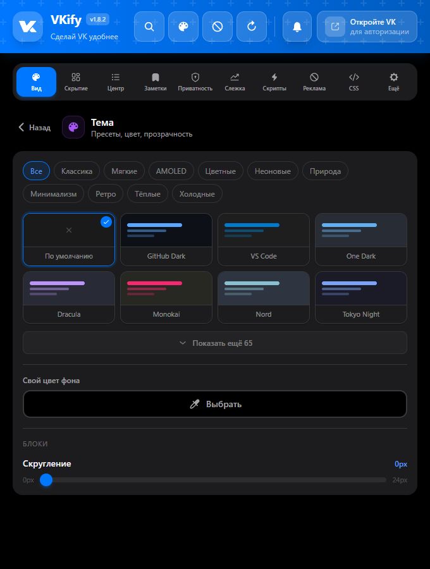430x569 pixels.
Task: Filter themes by Природа
Action: pyautogui.click(x=325, y=171)
